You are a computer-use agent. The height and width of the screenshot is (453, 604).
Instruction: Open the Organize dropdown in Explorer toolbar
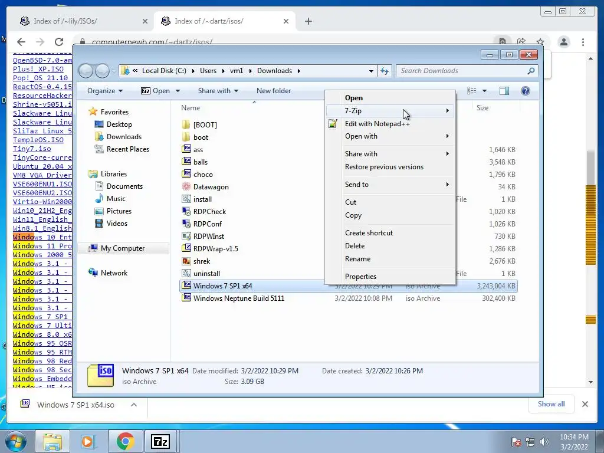click(105, 91)
